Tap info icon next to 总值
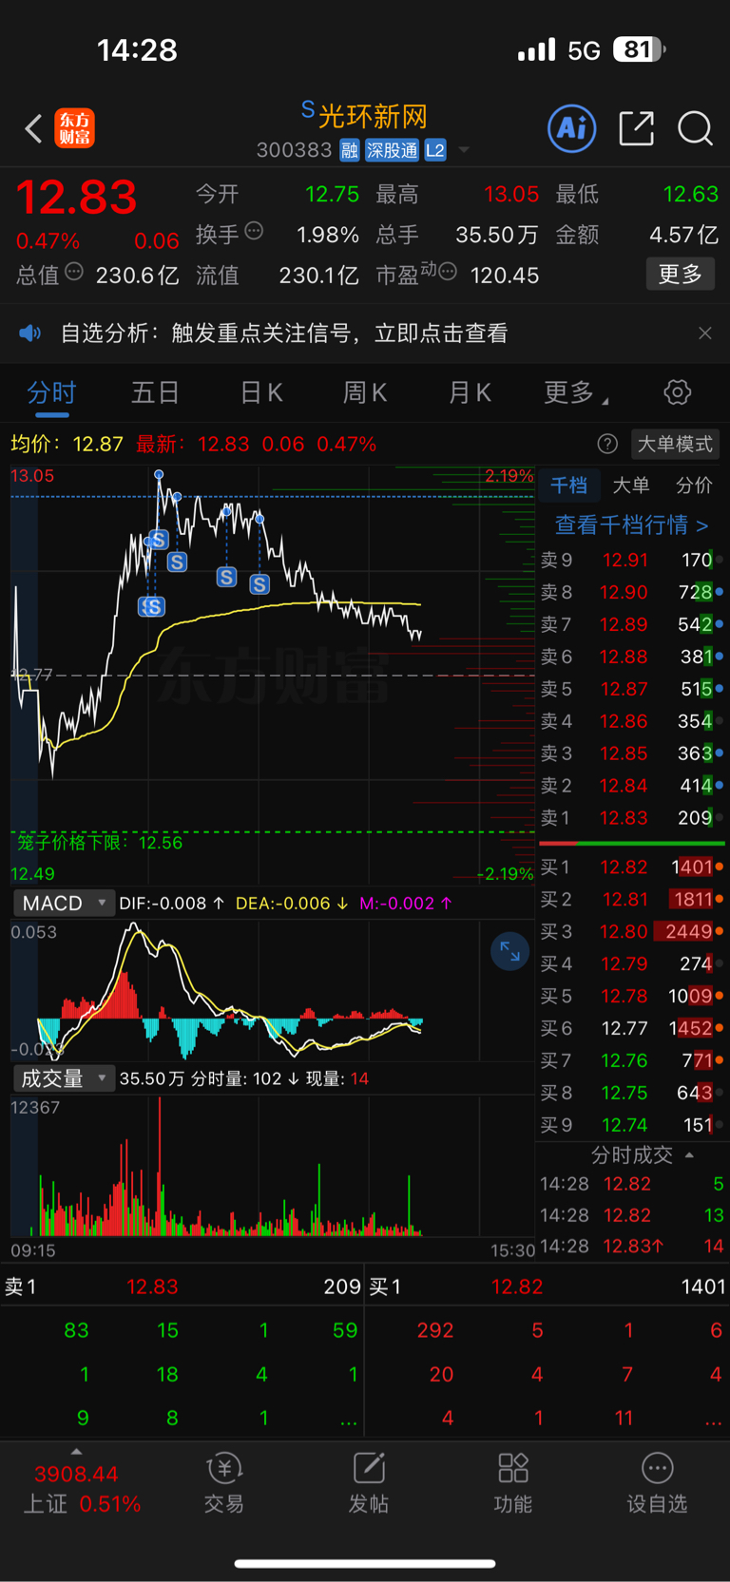Screen dimensions: 730x1582 (x=74, y=272)
